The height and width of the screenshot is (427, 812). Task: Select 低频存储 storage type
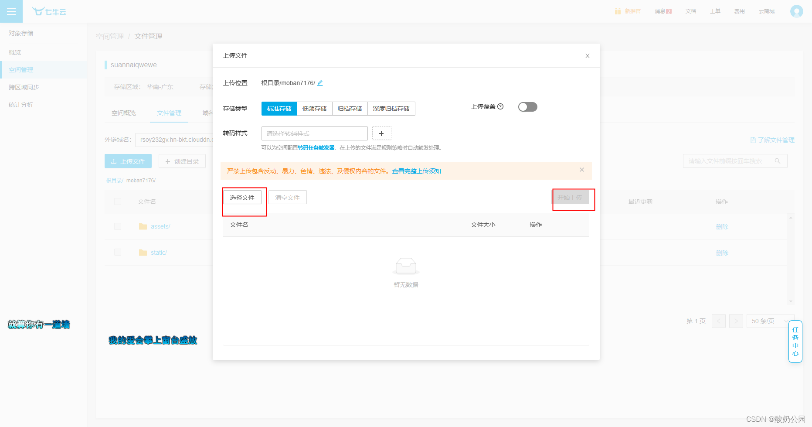[315, 109]
